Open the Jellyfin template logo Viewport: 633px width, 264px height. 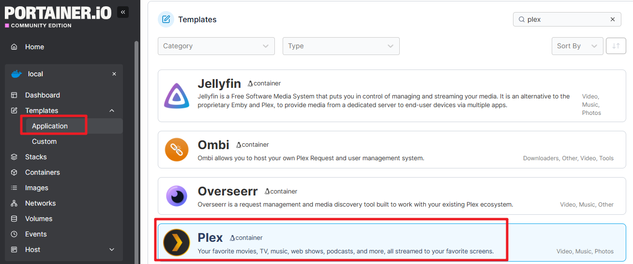tap(177, 96)
